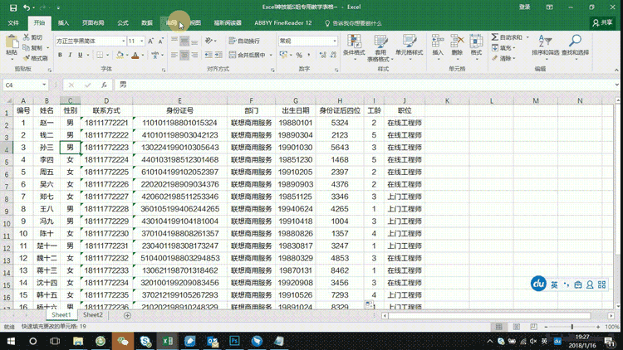623x350 pixels.
Task: Toggle Bold formatting
Action: click(x=60, y=56)
